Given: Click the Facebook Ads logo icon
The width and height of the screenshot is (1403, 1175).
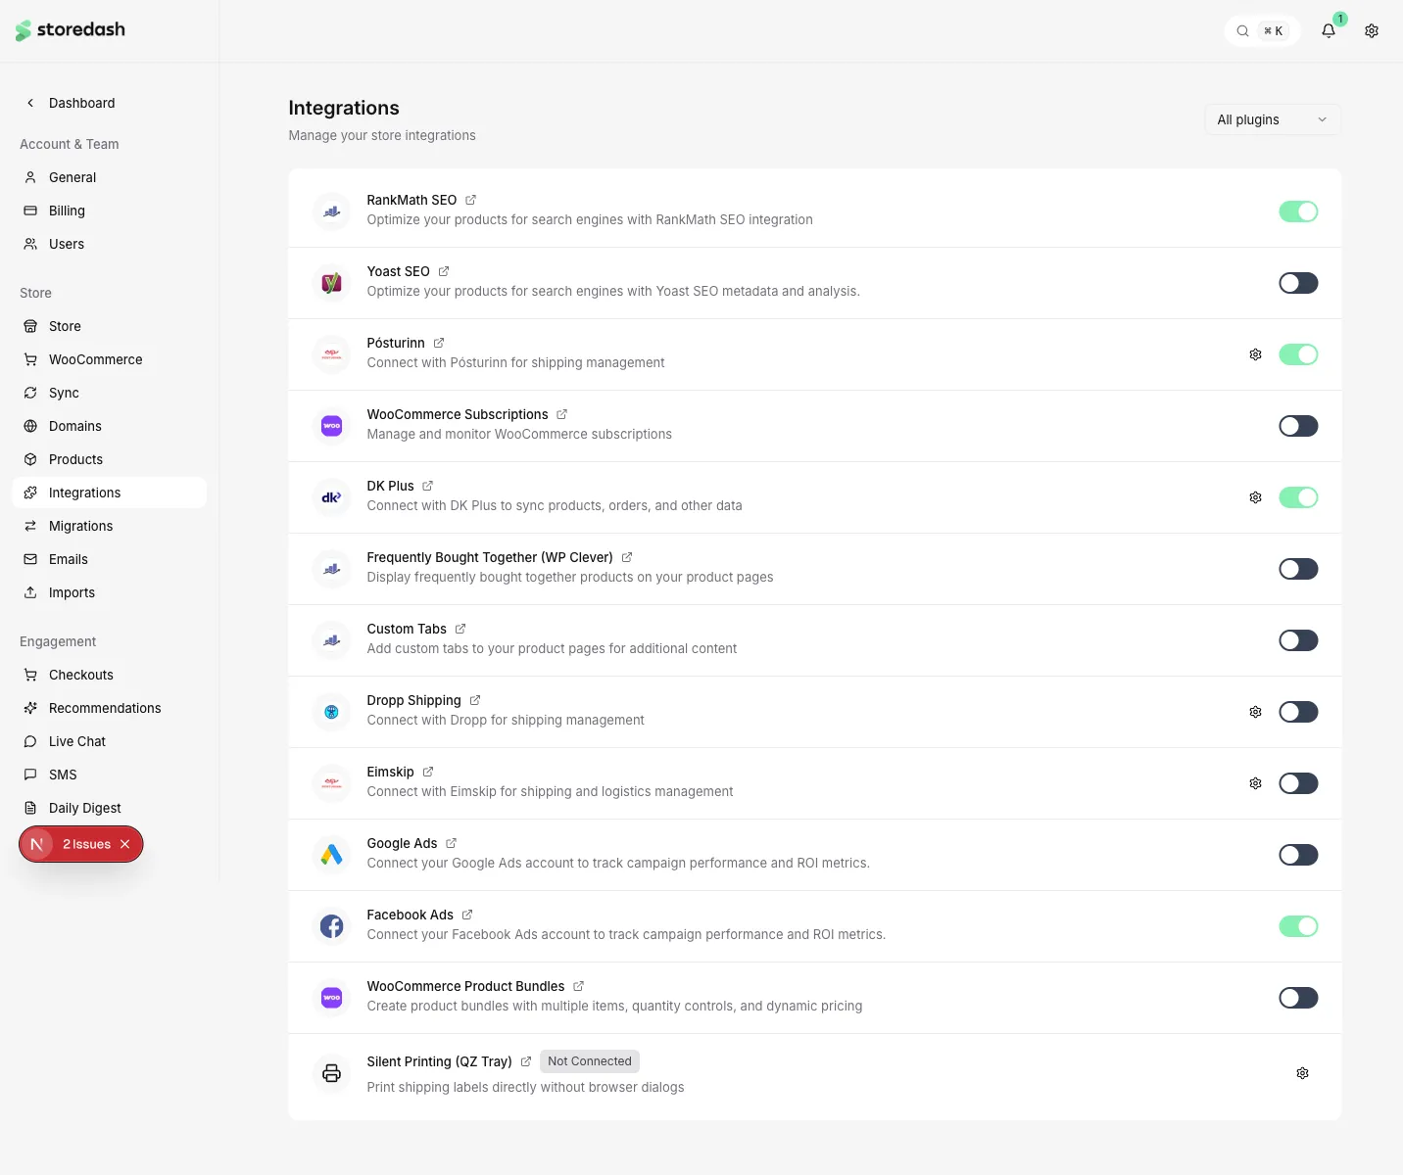Looking at the screenshot, I should click(x=332, y=926).
